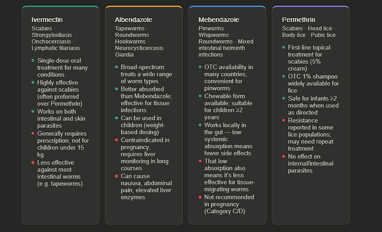Click red dot beside 'Can cause nausea'
382x232 pixels.
116,176
